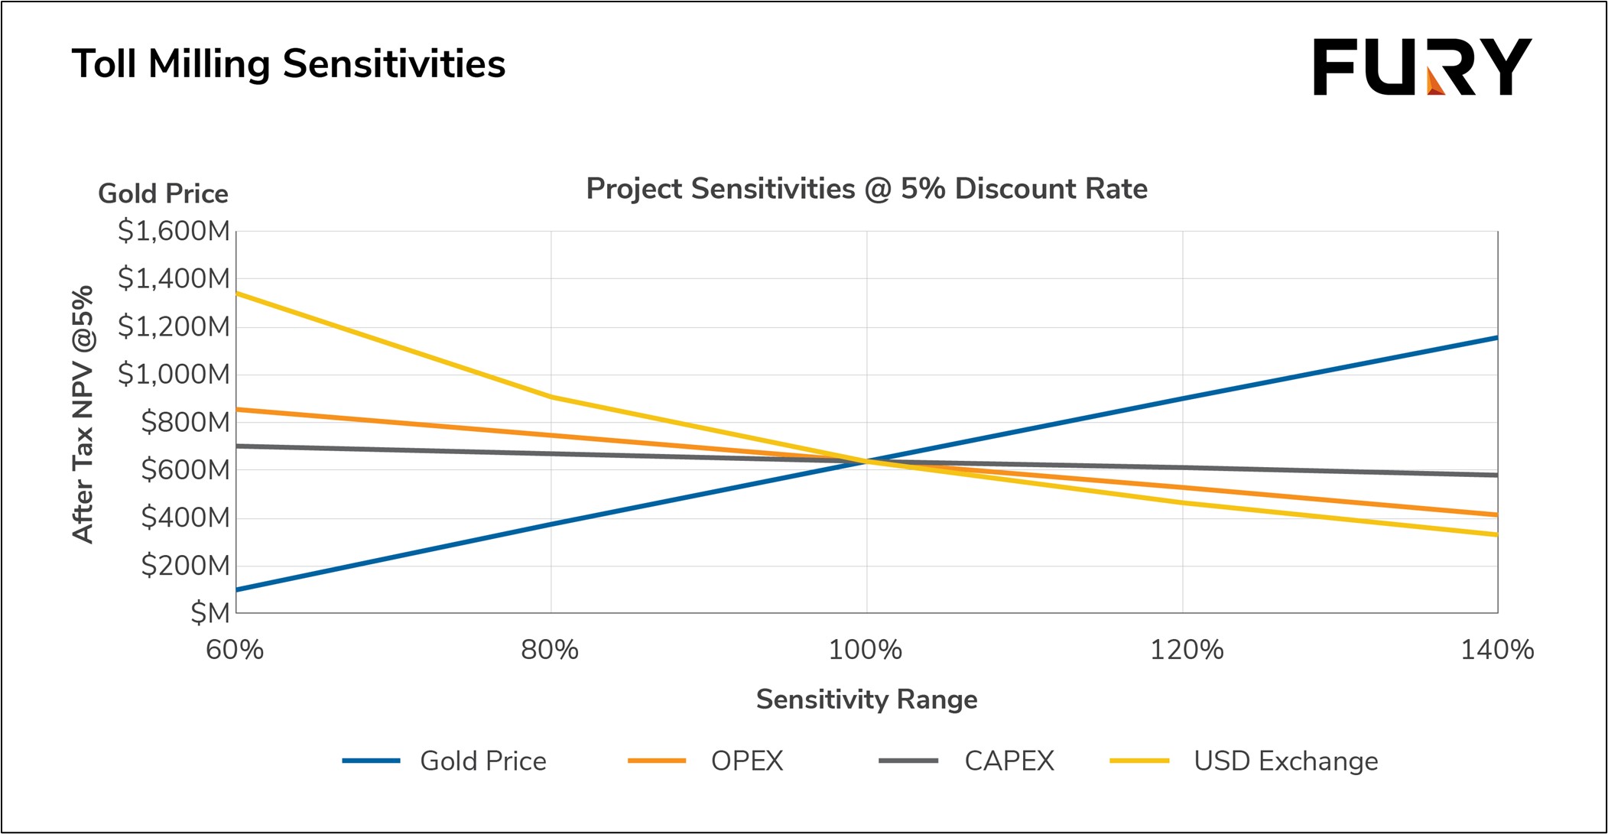This screenshot has width=1608, height=834.
Task: Click the 100% tick label on x-axis
Action: tap(866, 650)
